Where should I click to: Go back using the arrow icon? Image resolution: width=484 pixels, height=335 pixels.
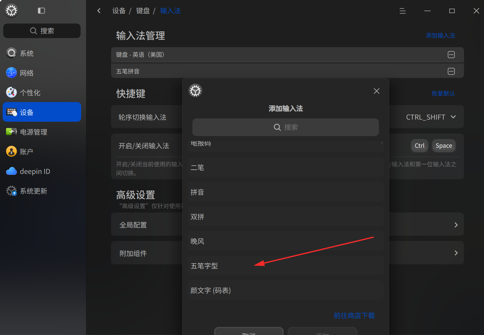99,11
